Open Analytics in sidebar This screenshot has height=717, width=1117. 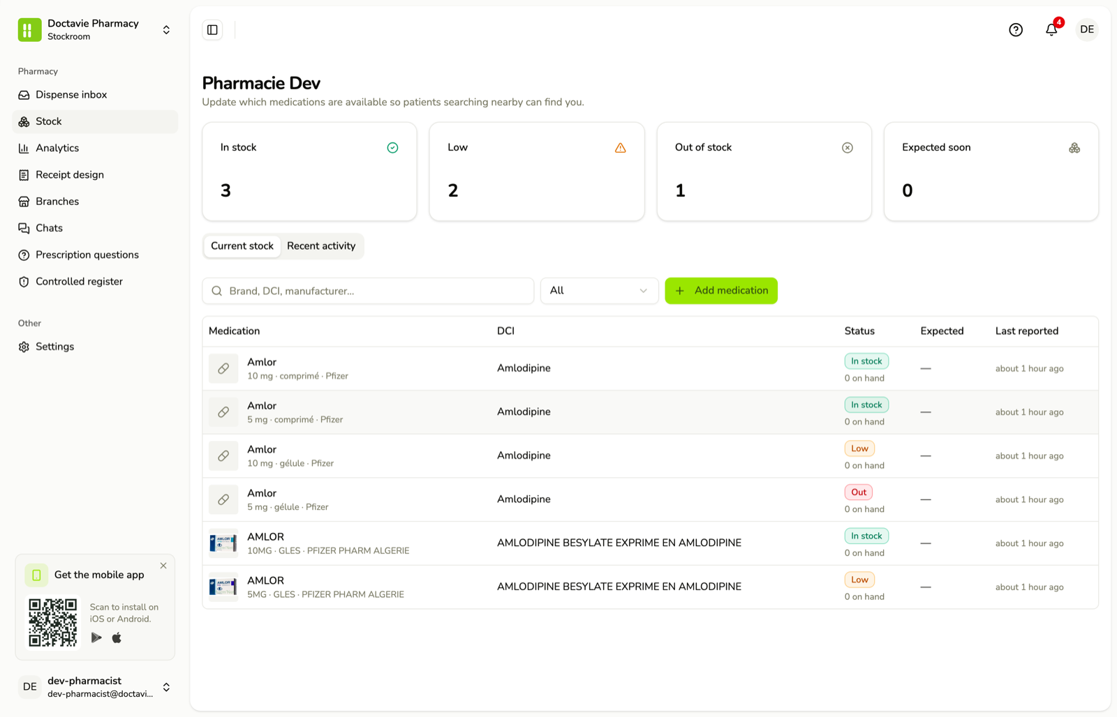point(95,148)
